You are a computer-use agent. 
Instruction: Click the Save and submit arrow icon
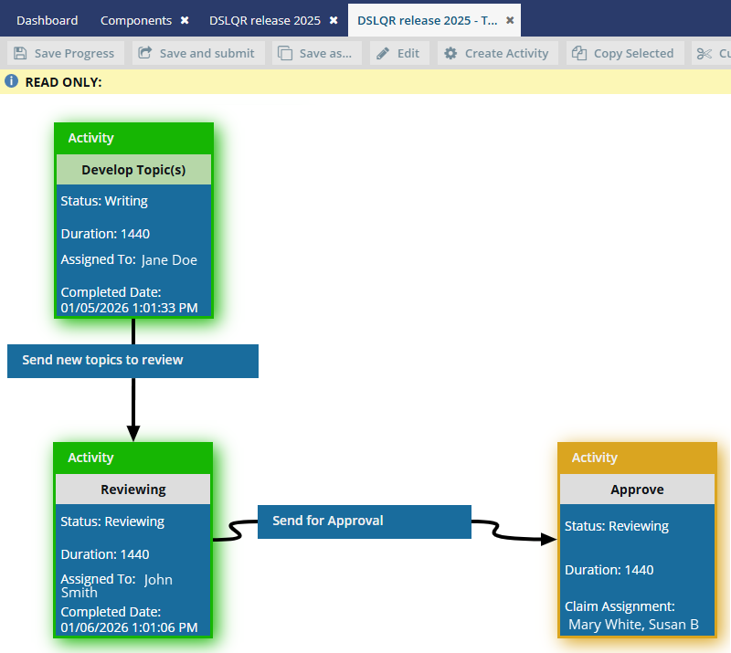(145, 53)
